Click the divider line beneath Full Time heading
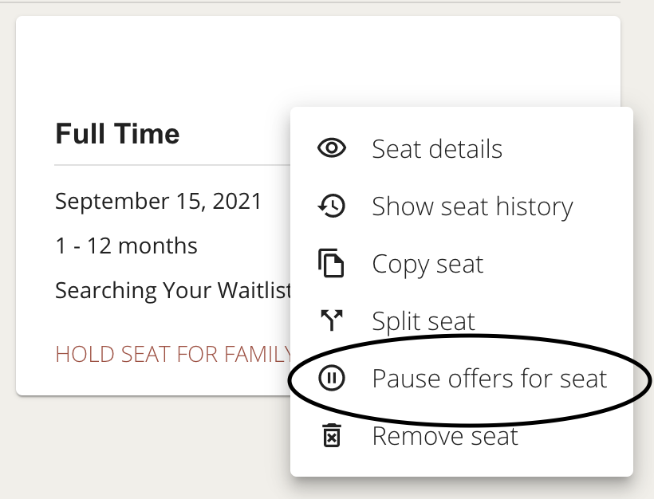 (x=172, y=165)
